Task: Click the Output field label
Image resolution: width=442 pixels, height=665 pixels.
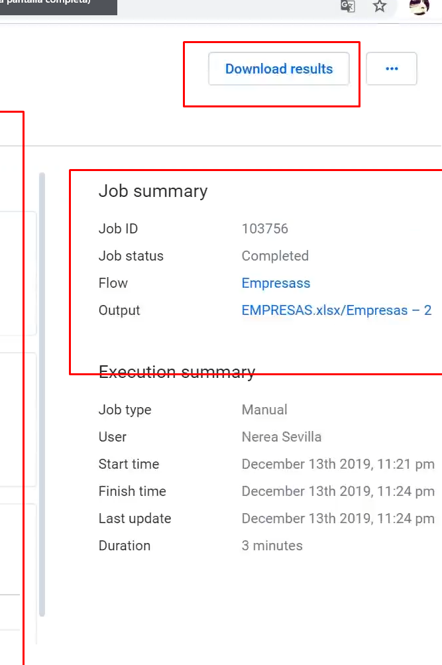Action: [x=119, y=310]
